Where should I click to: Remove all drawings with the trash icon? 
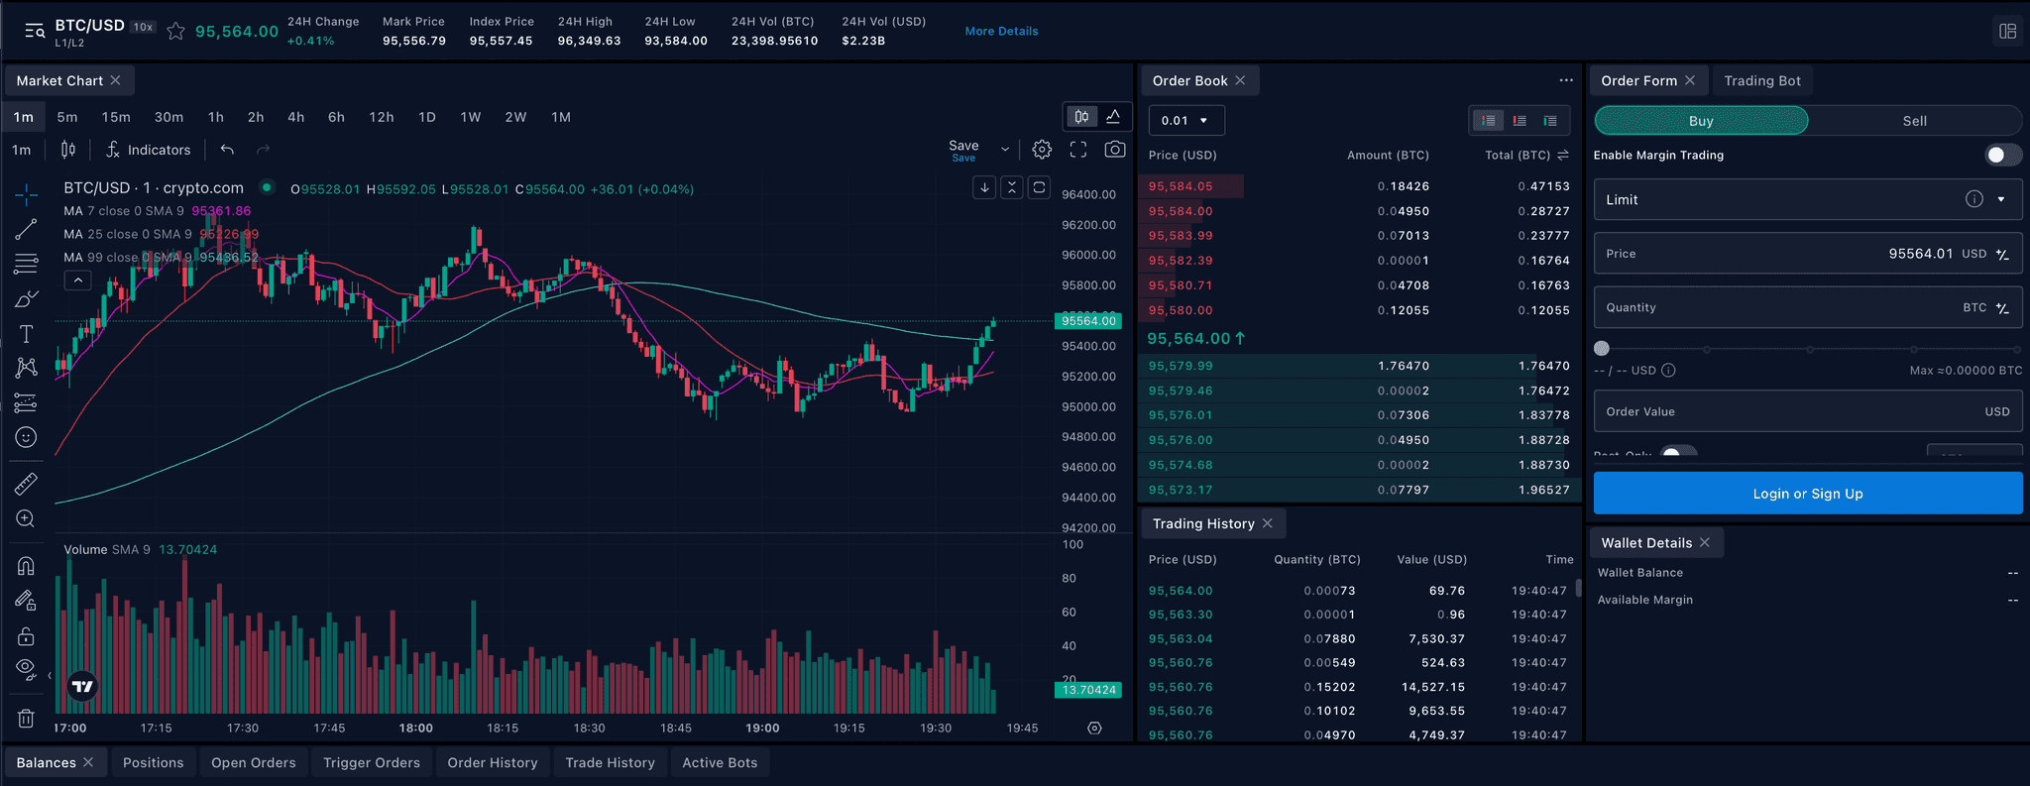point(26,718)
